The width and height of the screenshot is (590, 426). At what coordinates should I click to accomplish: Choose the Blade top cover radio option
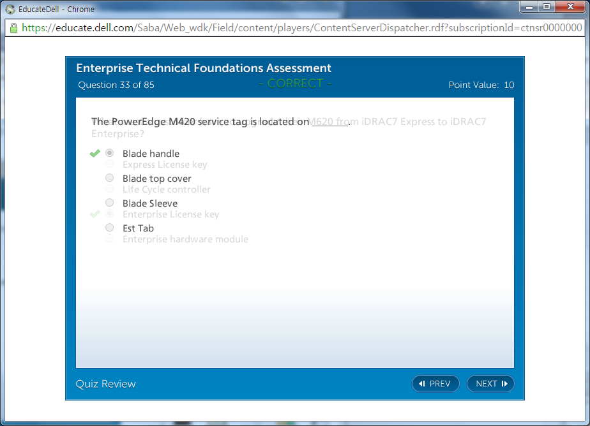110,178
